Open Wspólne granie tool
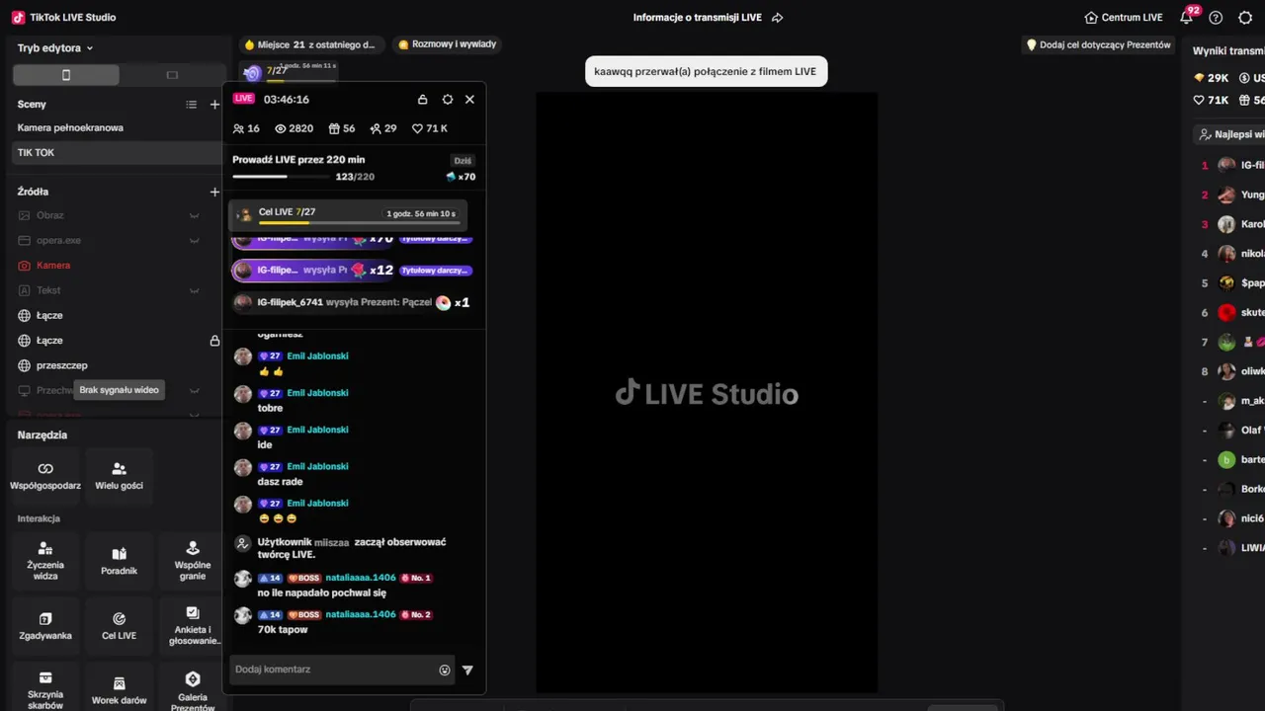Viewport: 1265px width, 711px height. (x=193, y=562)
